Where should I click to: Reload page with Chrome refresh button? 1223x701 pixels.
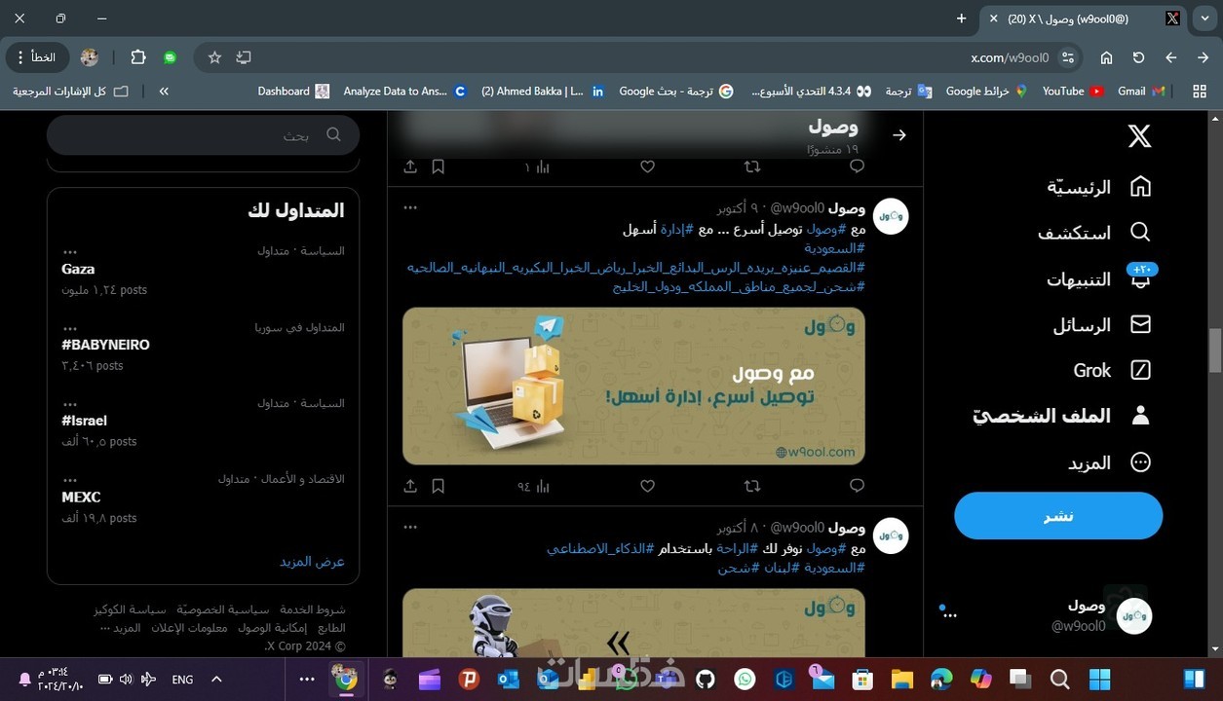pos(1138,57)
